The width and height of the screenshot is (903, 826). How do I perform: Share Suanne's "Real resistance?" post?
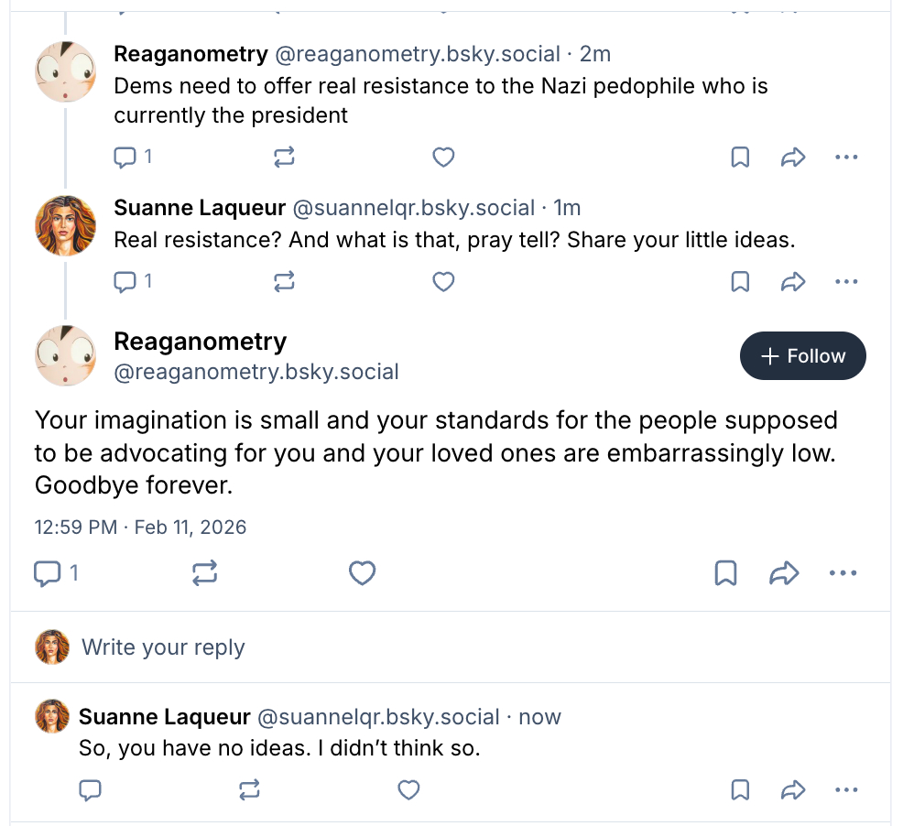(x=792, y=281)
